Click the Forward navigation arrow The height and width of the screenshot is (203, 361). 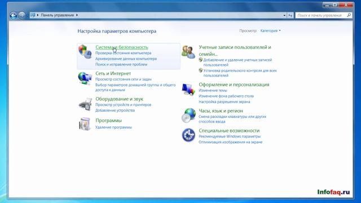(x=22, y=15)
